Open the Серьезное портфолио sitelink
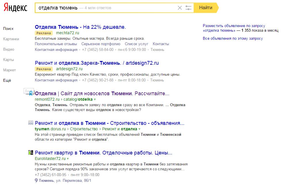This screenshot has height=187, width=286. point(101,44)
